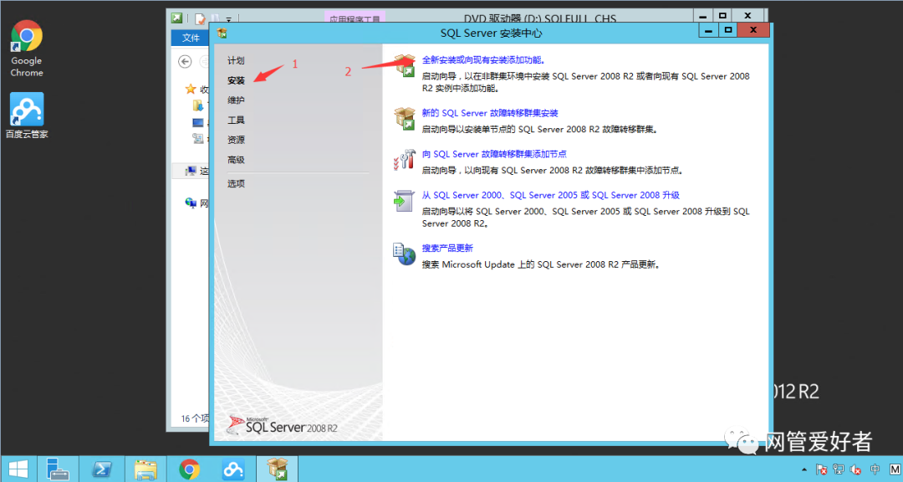Click the muted volume tray icon

pyautogui.click(x=856, y=470)
